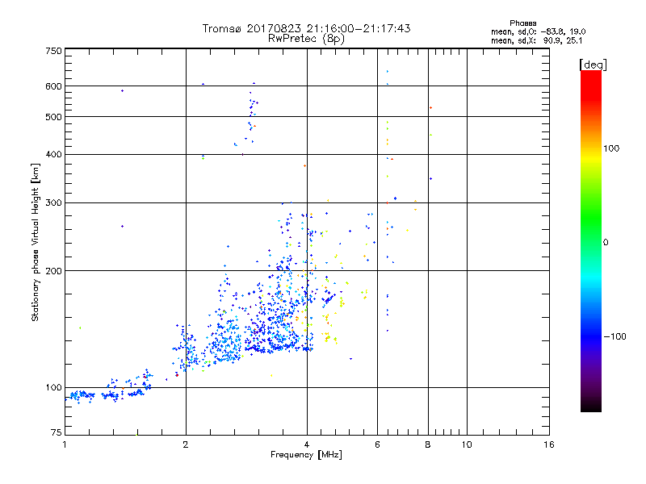Click the x-axis tick label '8'

point(428,444)
